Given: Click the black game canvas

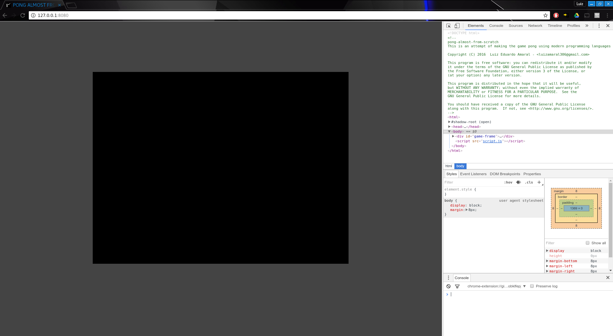Looking at the screenshot, I should [x=221, y=168].
